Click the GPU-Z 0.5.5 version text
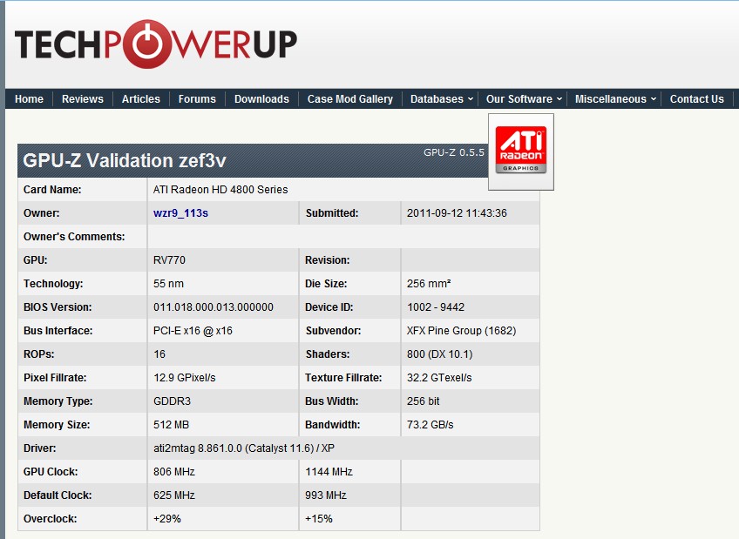Viewport: 739px width, 539px height. point(454,152)
